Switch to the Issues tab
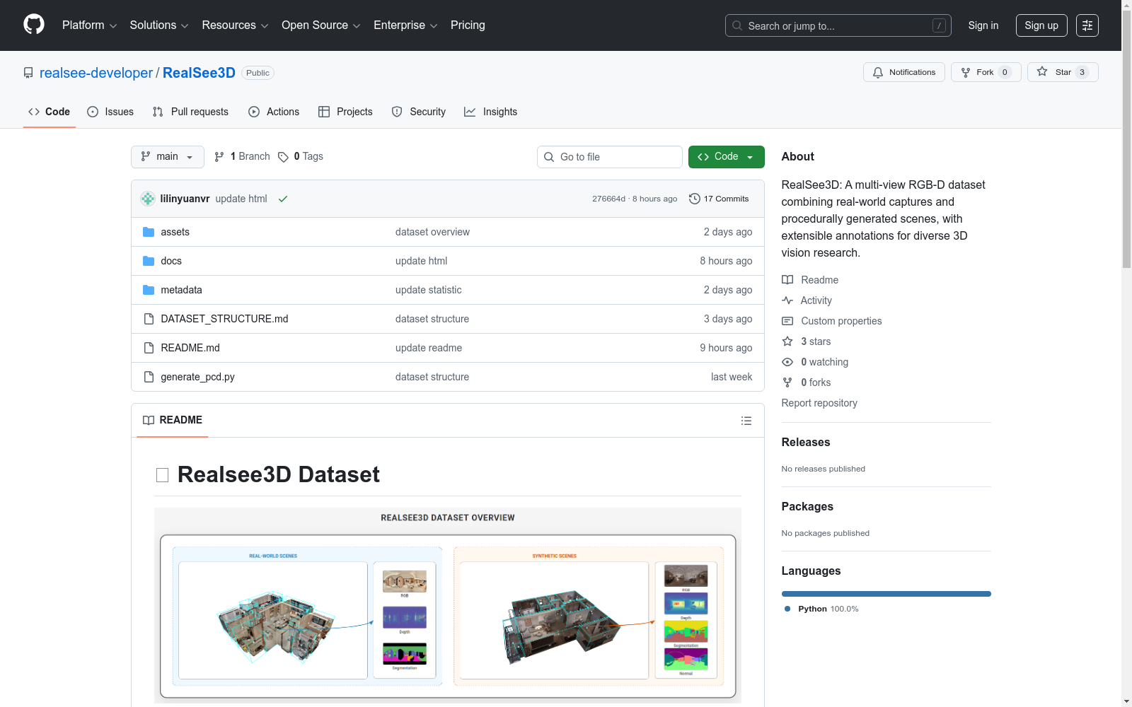The height and width of the screenshot is (707, 1132). point(110,112)
